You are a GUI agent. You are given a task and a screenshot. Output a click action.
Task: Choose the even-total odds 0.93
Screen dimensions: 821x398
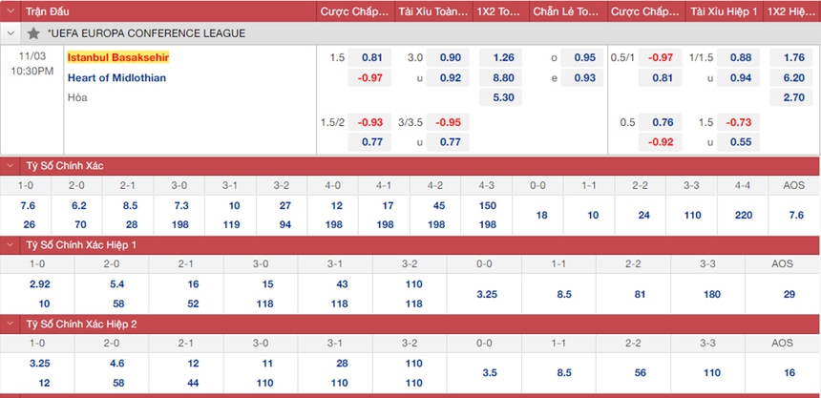pyautogui.click(x=584, y=77)
